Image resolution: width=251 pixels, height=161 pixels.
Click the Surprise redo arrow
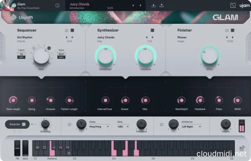tap(20, 132)
